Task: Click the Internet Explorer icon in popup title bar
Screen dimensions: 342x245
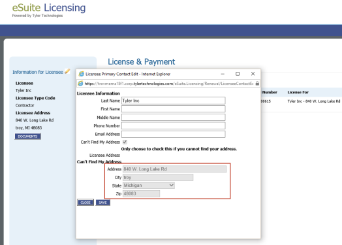Action: [x=82, y=74]
